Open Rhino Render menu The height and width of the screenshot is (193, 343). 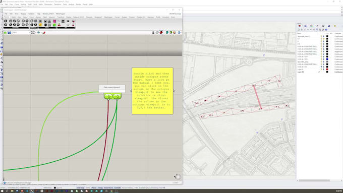tap(78, 5)
